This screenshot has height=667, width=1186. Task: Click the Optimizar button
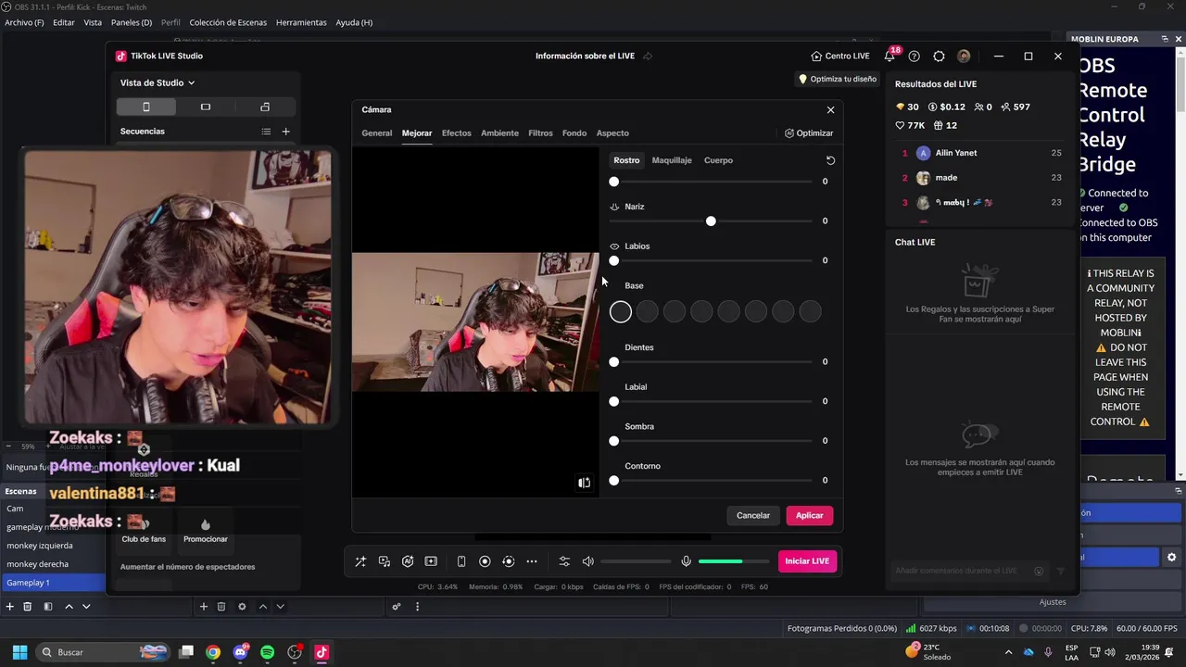click(809, 133)
